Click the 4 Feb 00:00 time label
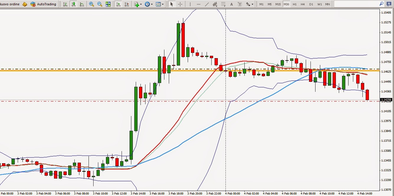 pyautogui.click(x=233, y=194)
